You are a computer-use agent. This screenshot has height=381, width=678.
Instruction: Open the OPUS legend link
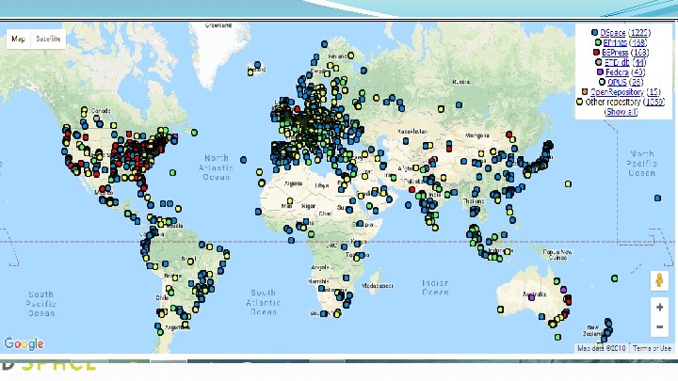coord(617,82)
